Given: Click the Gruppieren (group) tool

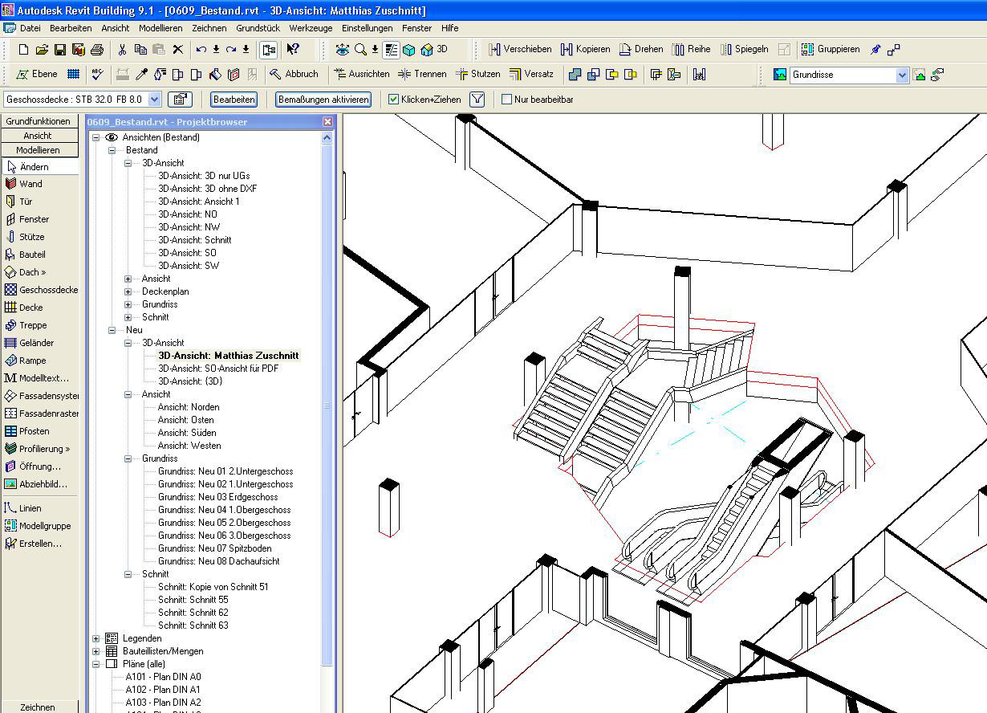Looking at the screenshot, I should coord(831,49).
